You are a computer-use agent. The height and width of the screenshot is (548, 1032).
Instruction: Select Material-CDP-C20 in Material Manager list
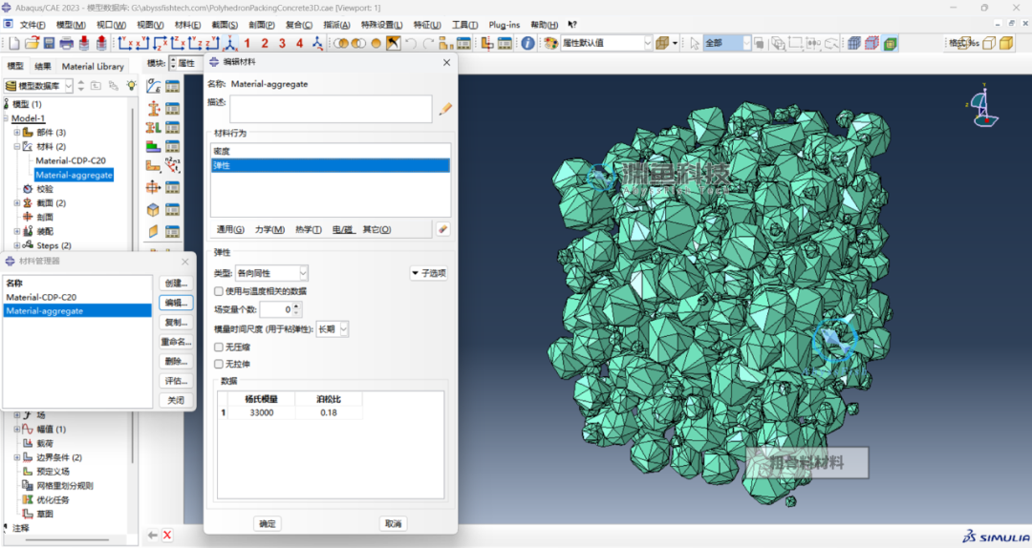77,297
